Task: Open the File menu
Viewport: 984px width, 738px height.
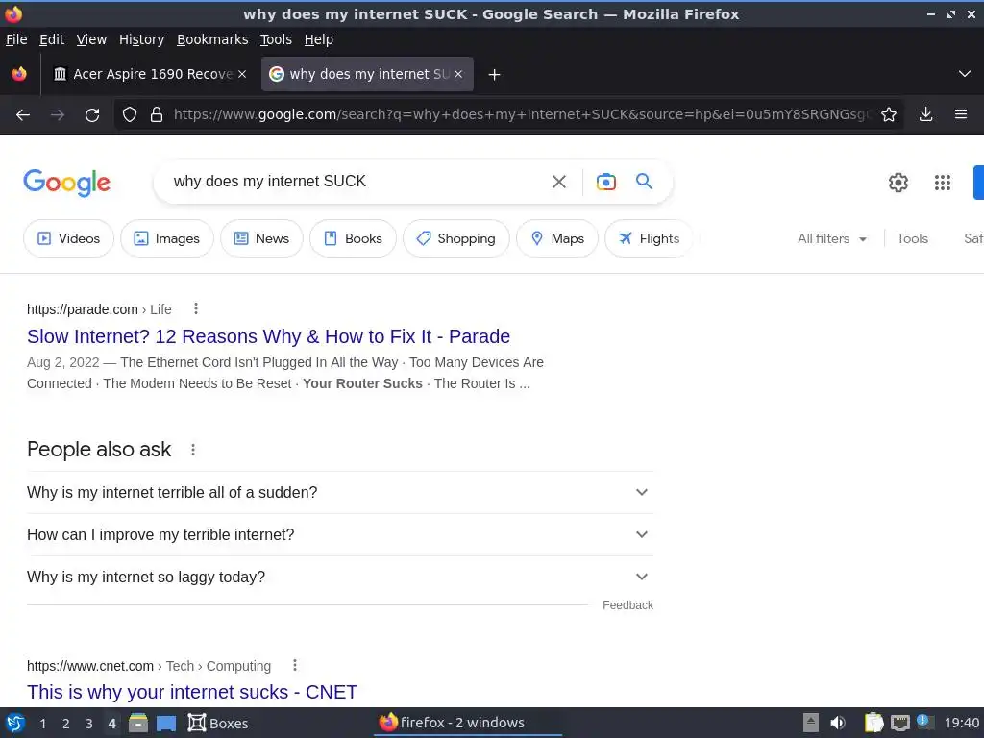Action: coord(16,39)
